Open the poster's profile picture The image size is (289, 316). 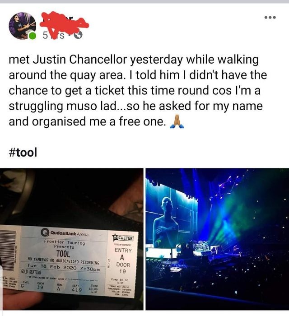[x=22, y=26]
